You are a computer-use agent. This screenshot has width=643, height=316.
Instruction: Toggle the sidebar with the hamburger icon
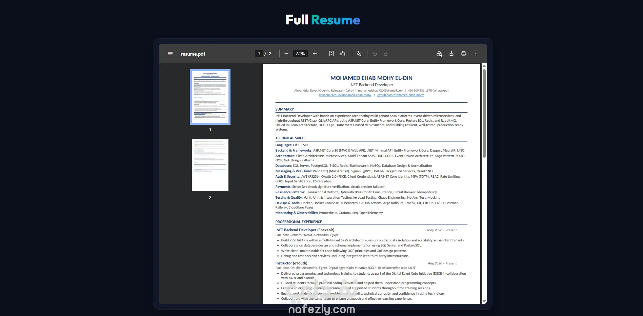[x=170, y=54]
